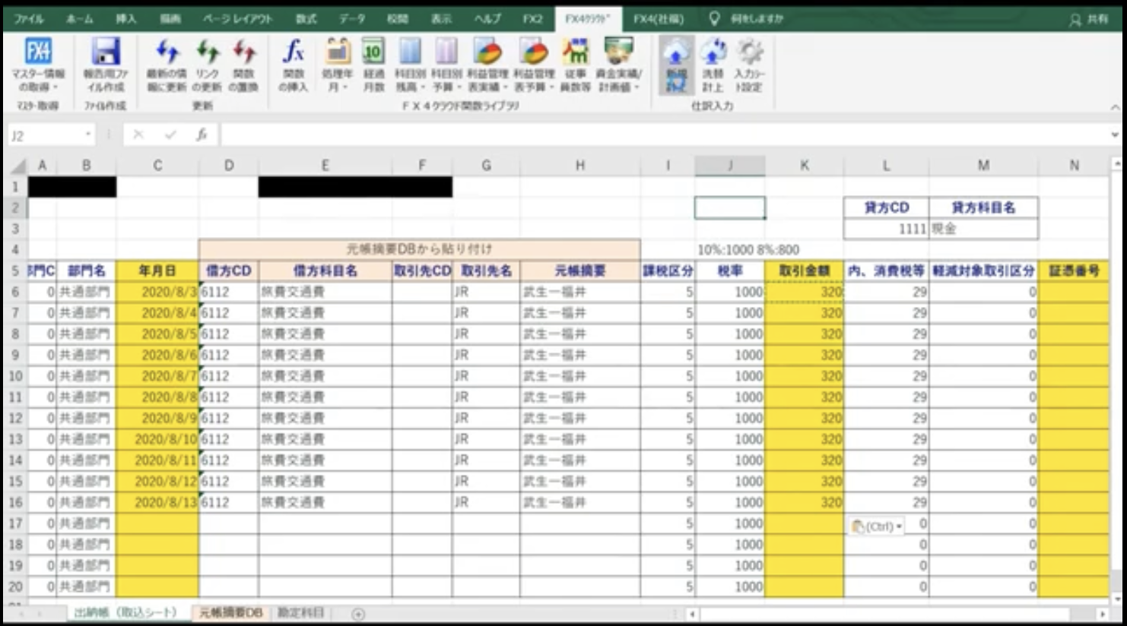The image size is (1127, 626).
Task: Switch to the 勘定科目 sheet tab
Action: pos(301,612)
